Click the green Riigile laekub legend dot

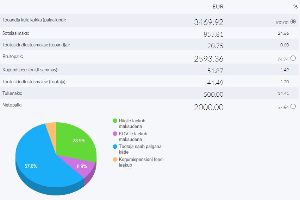[115, 121]
